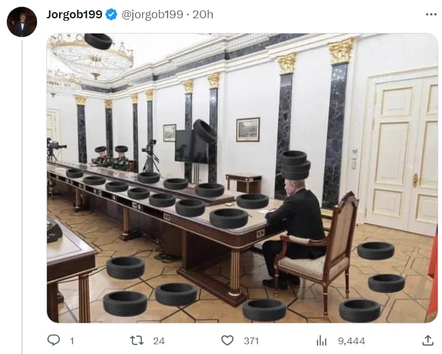Click the 20h timestamp
The height and width of the screenshot is (354, 442).
[202, 15]
